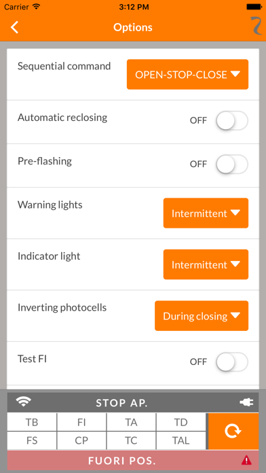Tap the FUORI POS. alert bar
Image resolution: width=266 pixels, height=473 pixels.
pyautogui.click(x=133, y=460)
